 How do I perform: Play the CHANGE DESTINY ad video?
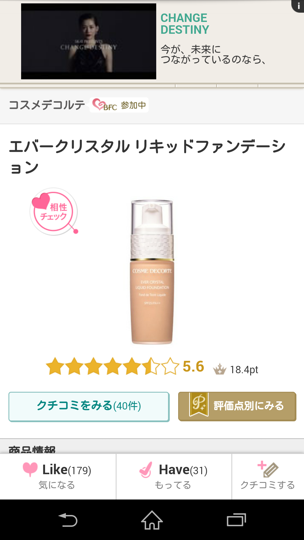coord(89,41)
